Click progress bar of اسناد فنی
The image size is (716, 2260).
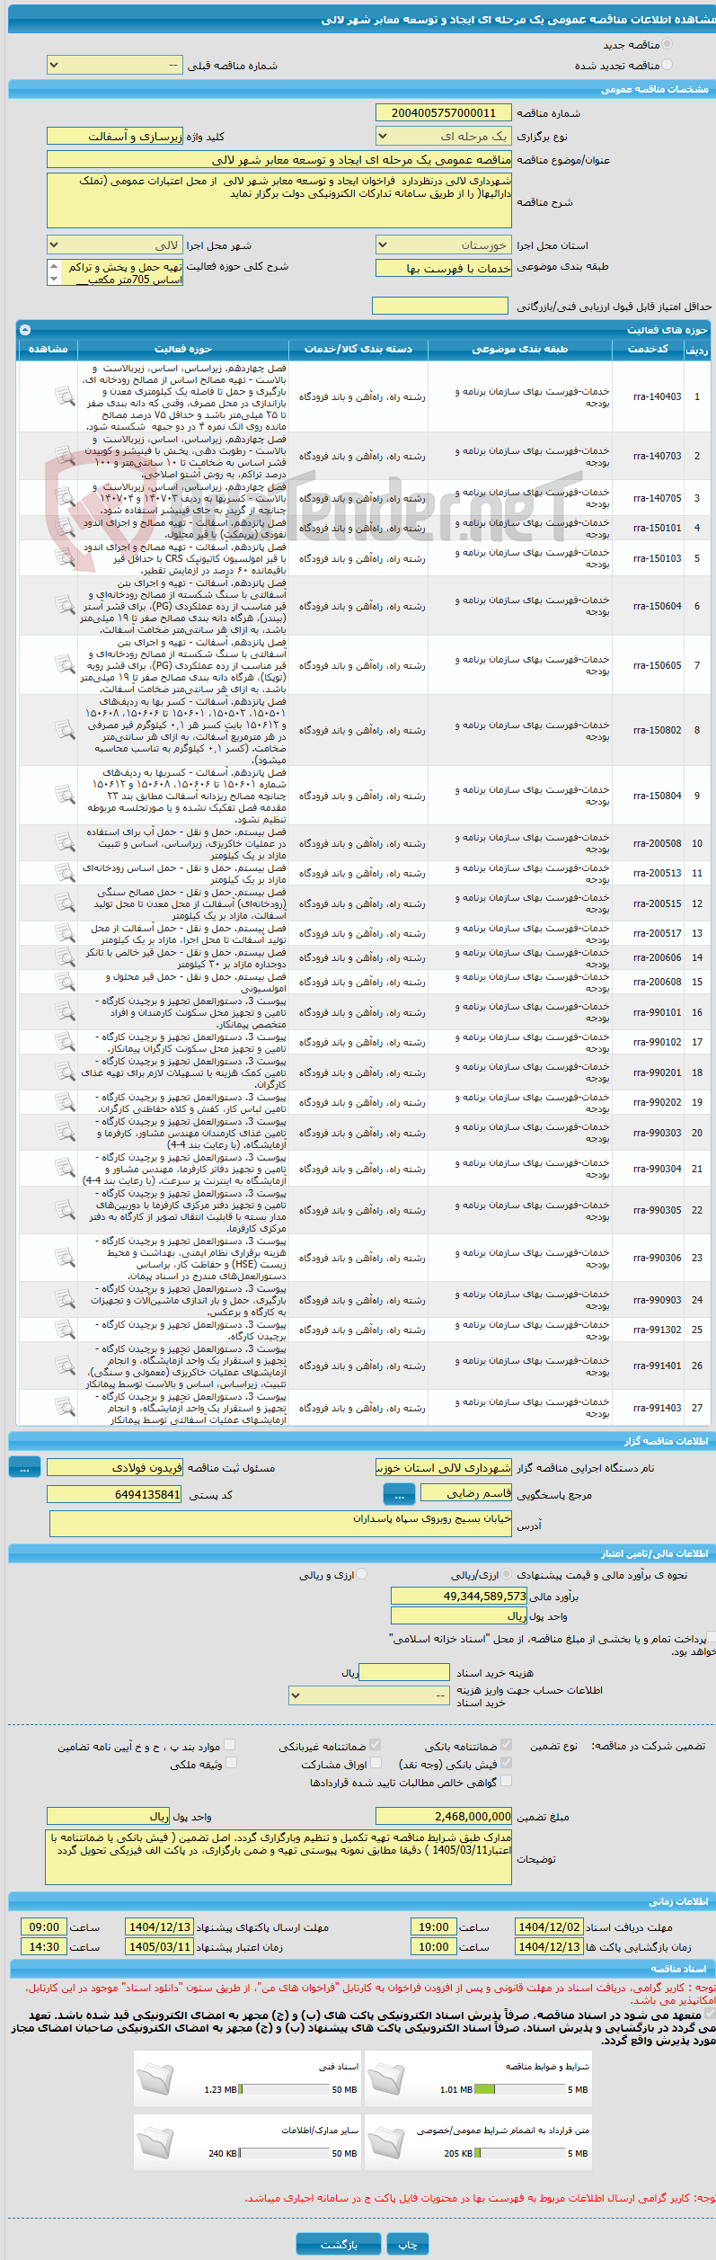coord(285,2089)
